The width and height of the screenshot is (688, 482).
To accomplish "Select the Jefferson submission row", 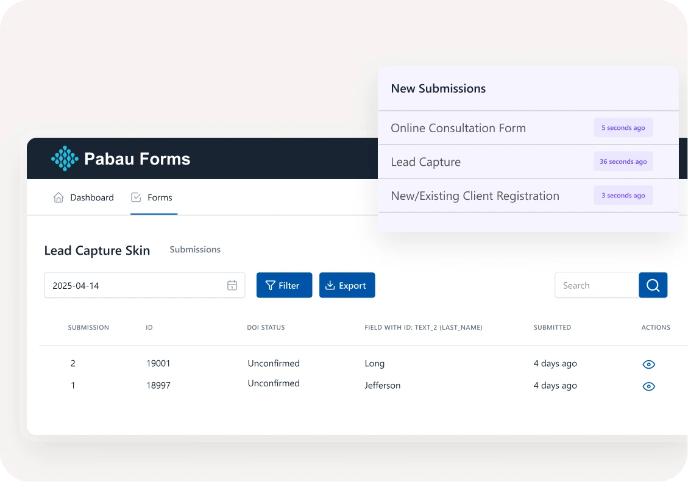I will click(382, 386).
